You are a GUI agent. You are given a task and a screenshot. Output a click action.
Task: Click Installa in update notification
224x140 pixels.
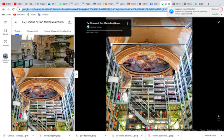(215, 14)
